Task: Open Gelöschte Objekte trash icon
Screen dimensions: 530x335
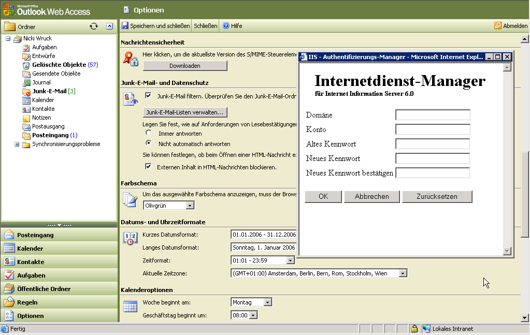Action: point(26,65)
